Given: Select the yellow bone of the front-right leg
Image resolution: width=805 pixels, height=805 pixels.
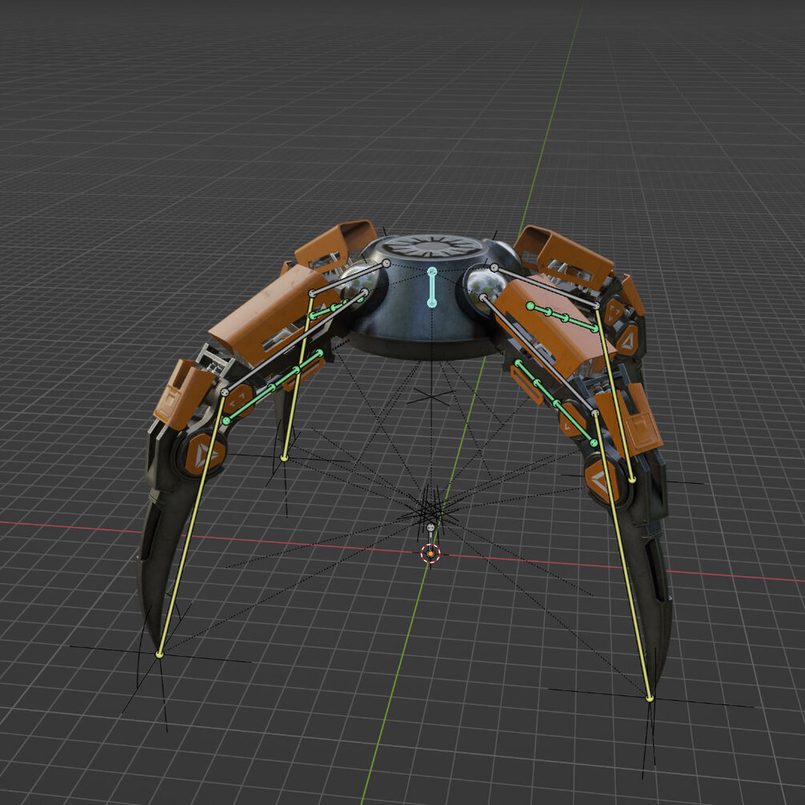Looking at the screenshot, I should click(622, 556).
